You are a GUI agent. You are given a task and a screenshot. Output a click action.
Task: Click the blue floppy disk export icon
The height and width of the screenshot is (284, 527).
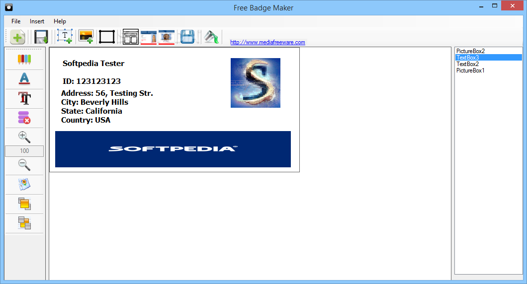pyautogui.click(x=187, y=37)
